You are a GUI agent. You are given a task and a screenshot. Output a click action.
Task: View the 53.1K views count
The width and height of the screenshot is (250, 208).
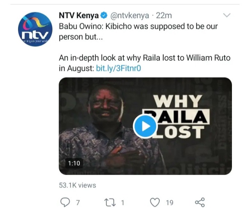[77, 185]
